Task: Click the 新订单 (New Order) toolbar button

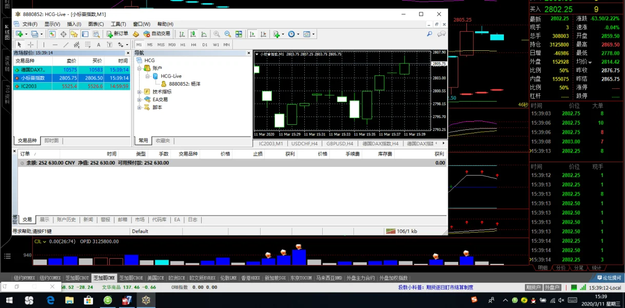Action: [x=118, y=34]
